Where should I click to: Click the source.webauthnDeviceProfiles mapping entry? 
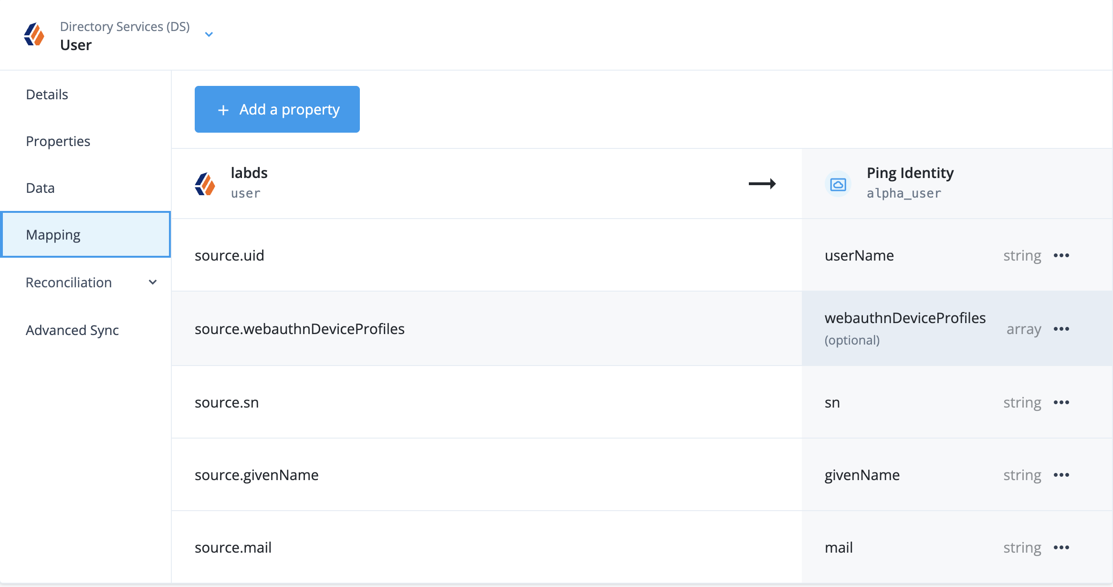pos(300,329)
